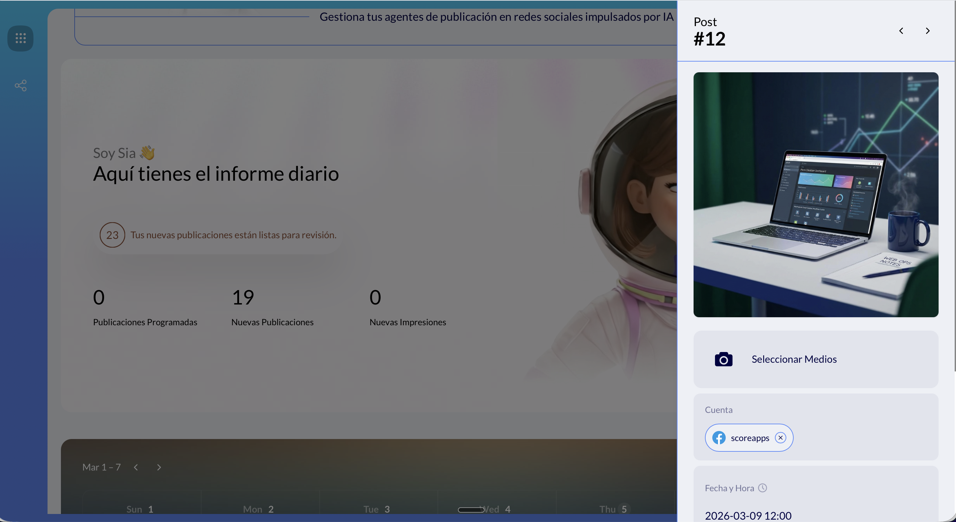Click the share nodes sidebar icon
This screenshot has height=522, width=956.
[20, 86]
